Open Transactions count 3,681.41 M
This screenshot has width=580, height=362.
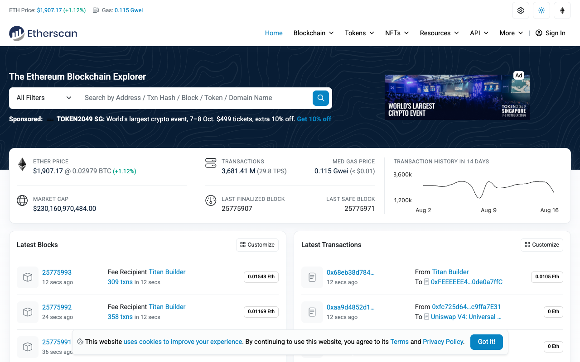[x=238, y=171]
